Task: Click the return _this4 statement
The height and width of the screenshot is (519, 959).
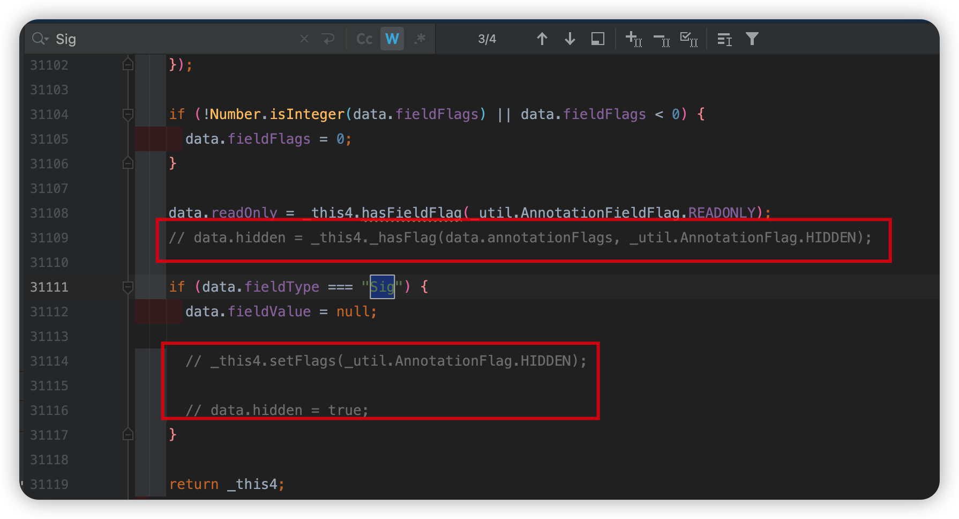Action: [227, 484]
